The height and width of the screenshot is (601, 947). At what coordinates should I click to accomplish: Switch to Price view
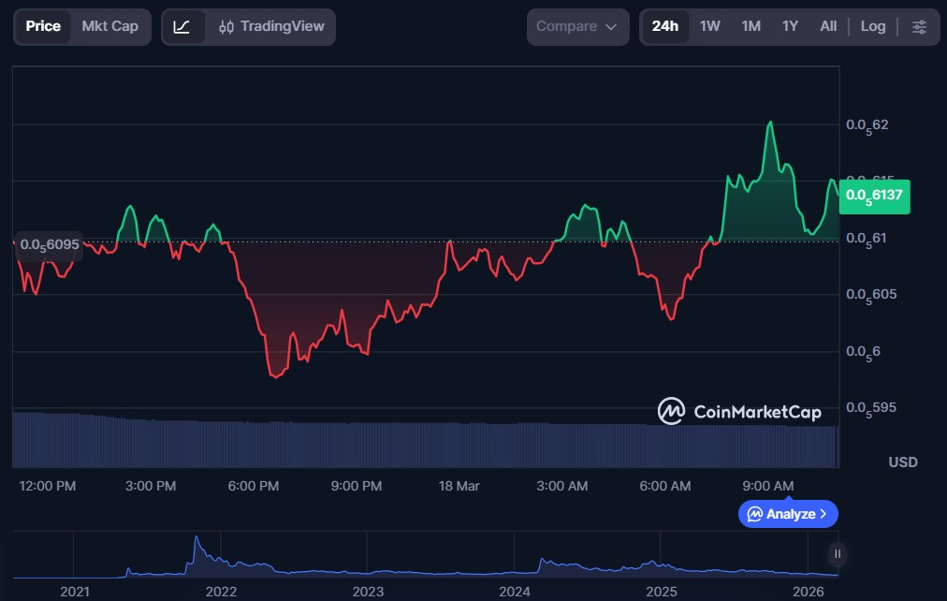point(43,26)
